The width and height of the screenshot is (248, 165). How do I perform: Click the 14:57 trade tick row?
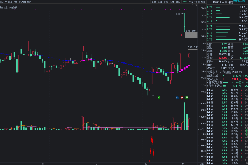coord(227,163)
